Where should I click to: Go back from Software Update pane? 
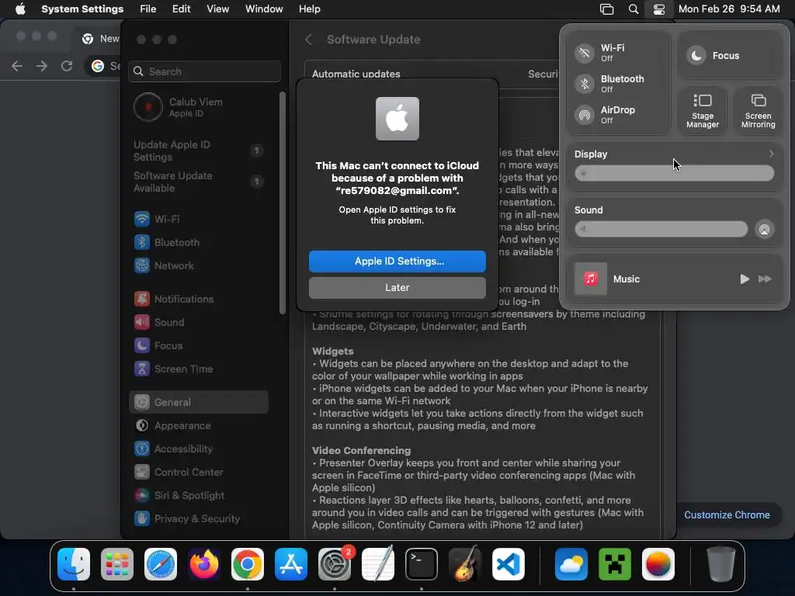[x=308, y=40]
